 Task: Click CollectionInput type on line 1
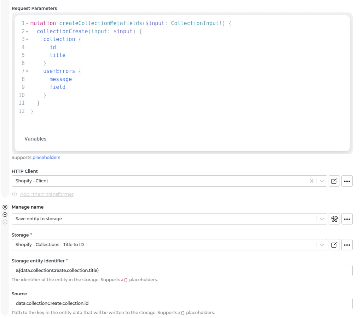[x=195, y=23]
